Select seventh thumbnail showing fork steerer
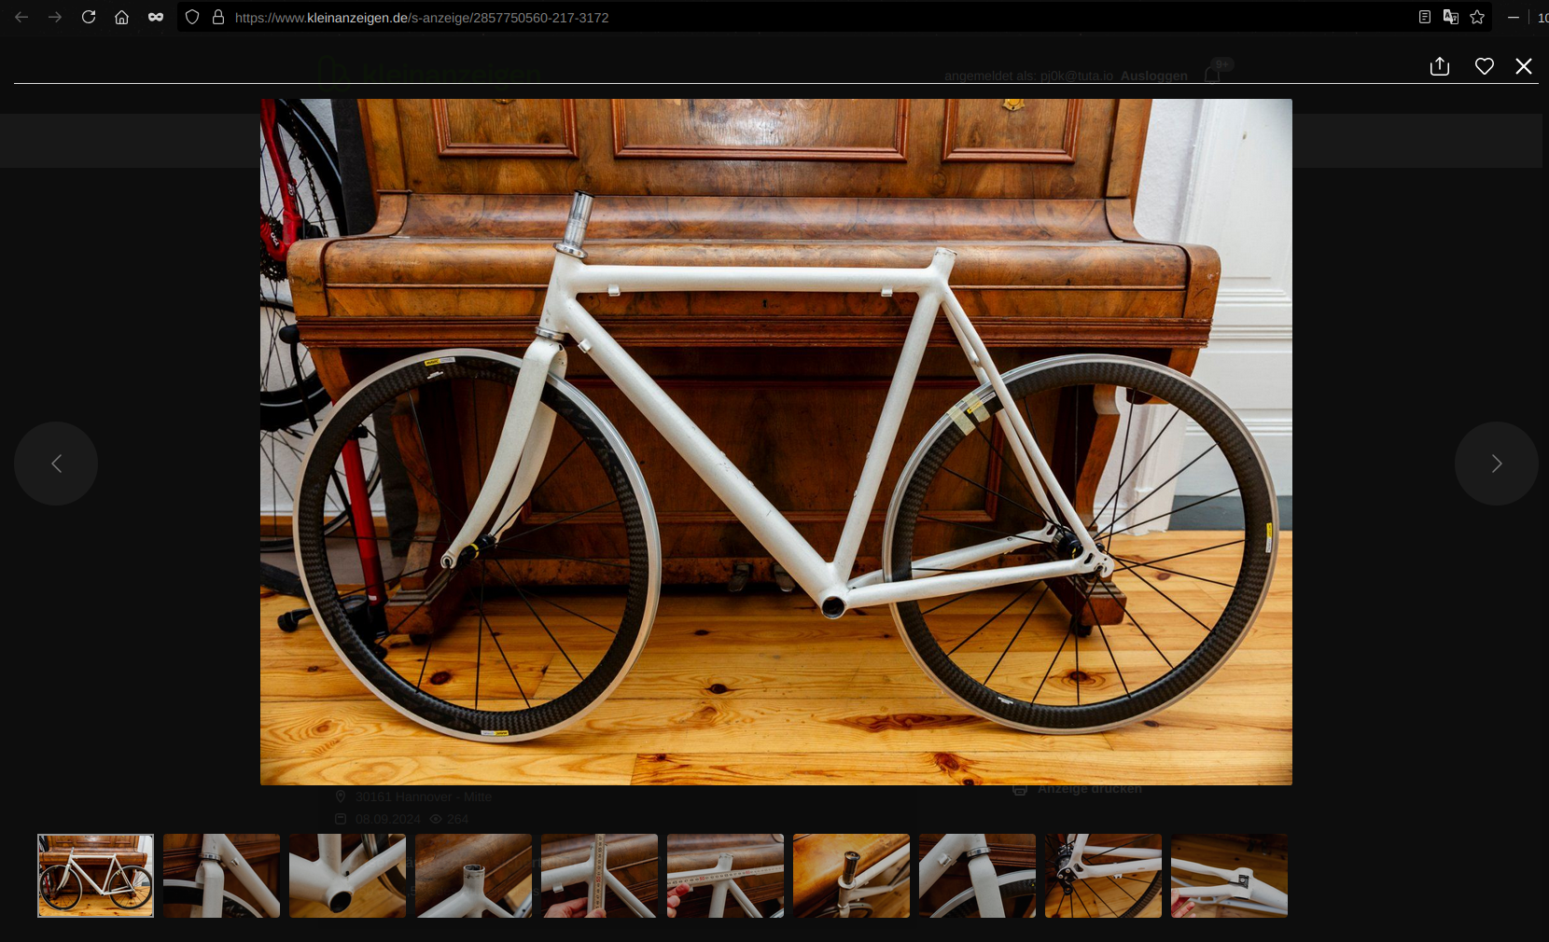Screen dimensions: 1549x942 [x=851, y=876]
